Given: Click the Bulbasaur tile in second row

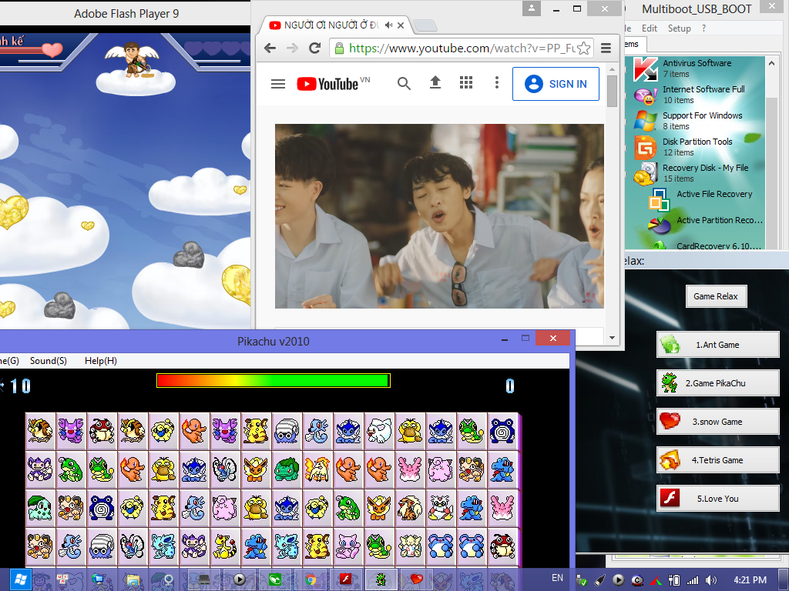Looking at the screenshot, I should [287, 469].
